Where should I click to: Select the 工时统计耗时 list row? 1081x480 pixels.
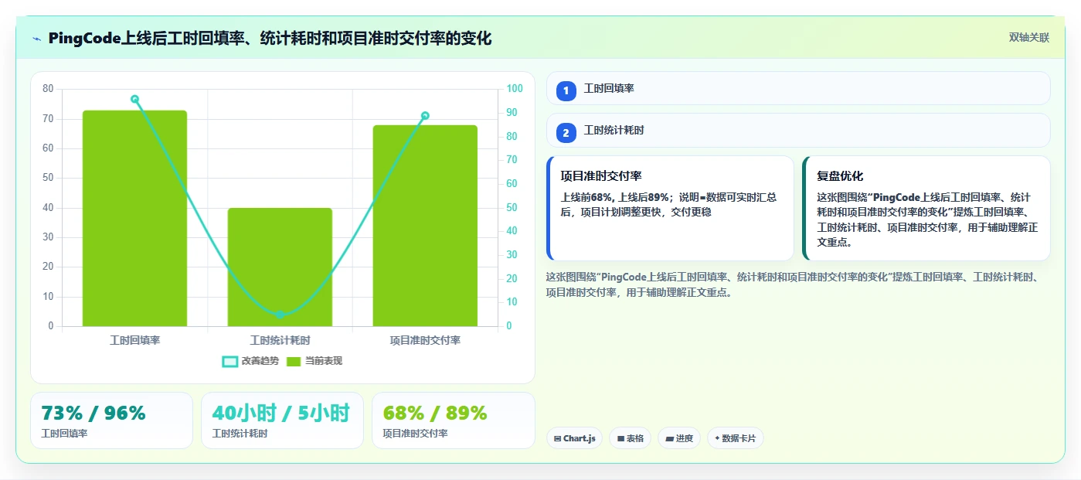798,130
